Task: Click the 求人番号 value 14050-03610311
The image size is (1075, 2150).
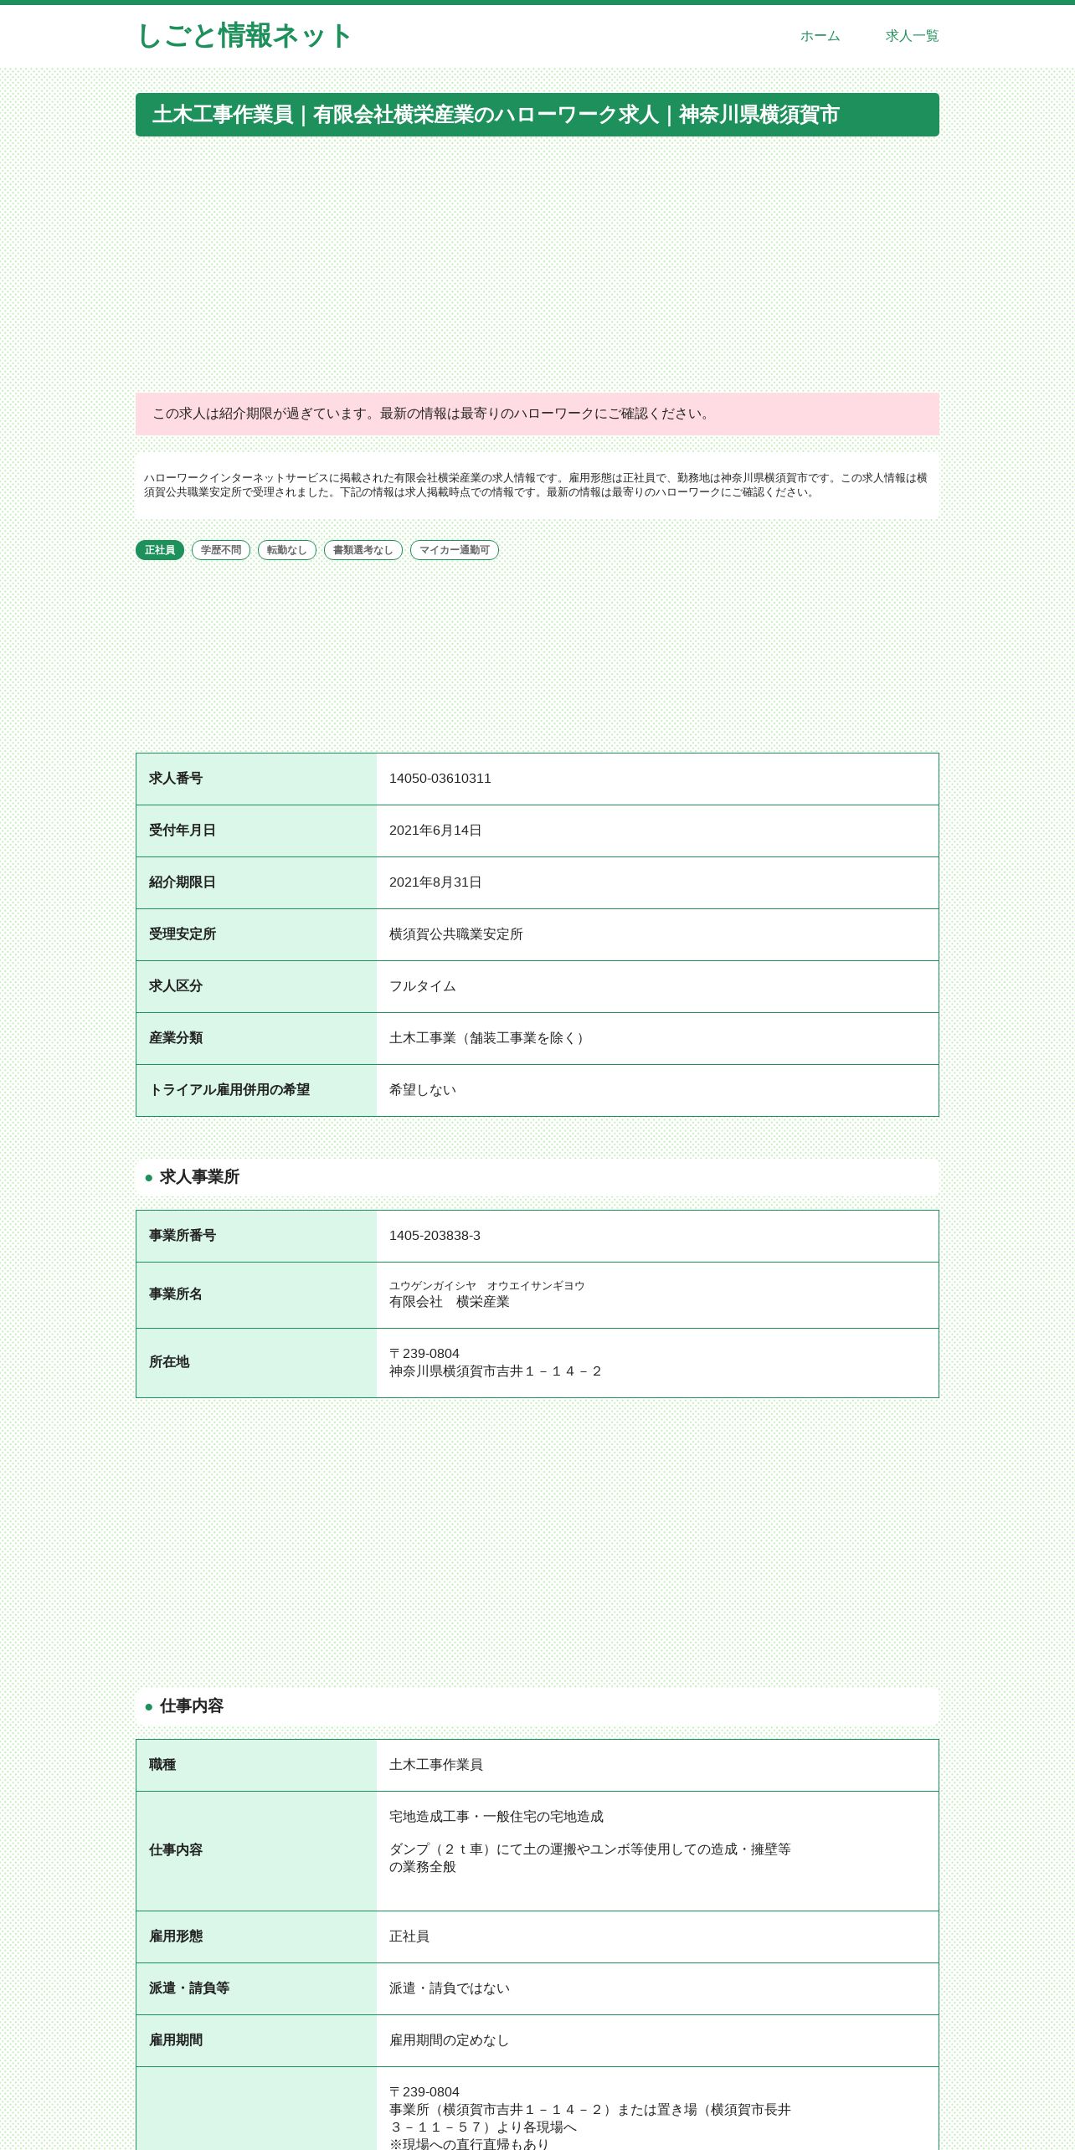Action: click(440, 779)
